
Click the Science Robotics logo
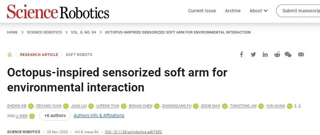click(58, 12)
